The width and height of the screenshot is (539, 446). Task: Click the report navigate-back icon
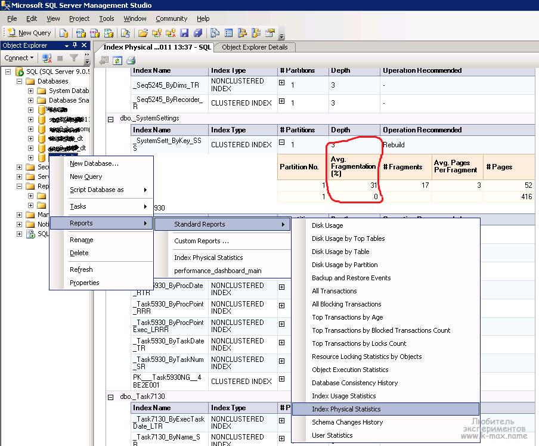[104, 61]
